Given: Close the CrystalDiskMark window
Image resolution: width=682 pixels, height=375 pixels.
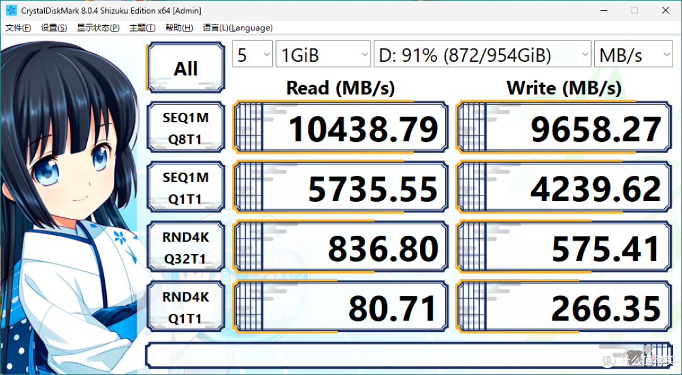Looking at the screenshot, I should point(666,11).
